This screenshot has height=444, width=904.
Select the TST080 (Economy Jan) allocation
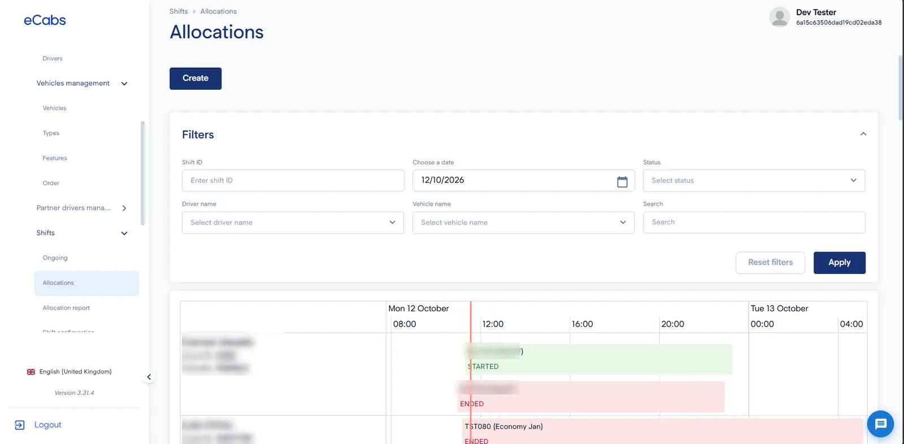(662, 432)
